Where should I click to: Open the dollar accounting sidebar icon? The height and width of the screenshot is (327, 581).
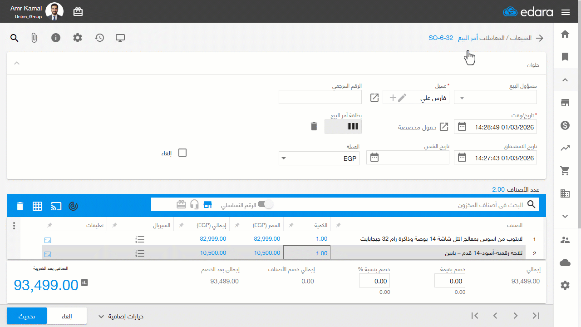(565, 125)
